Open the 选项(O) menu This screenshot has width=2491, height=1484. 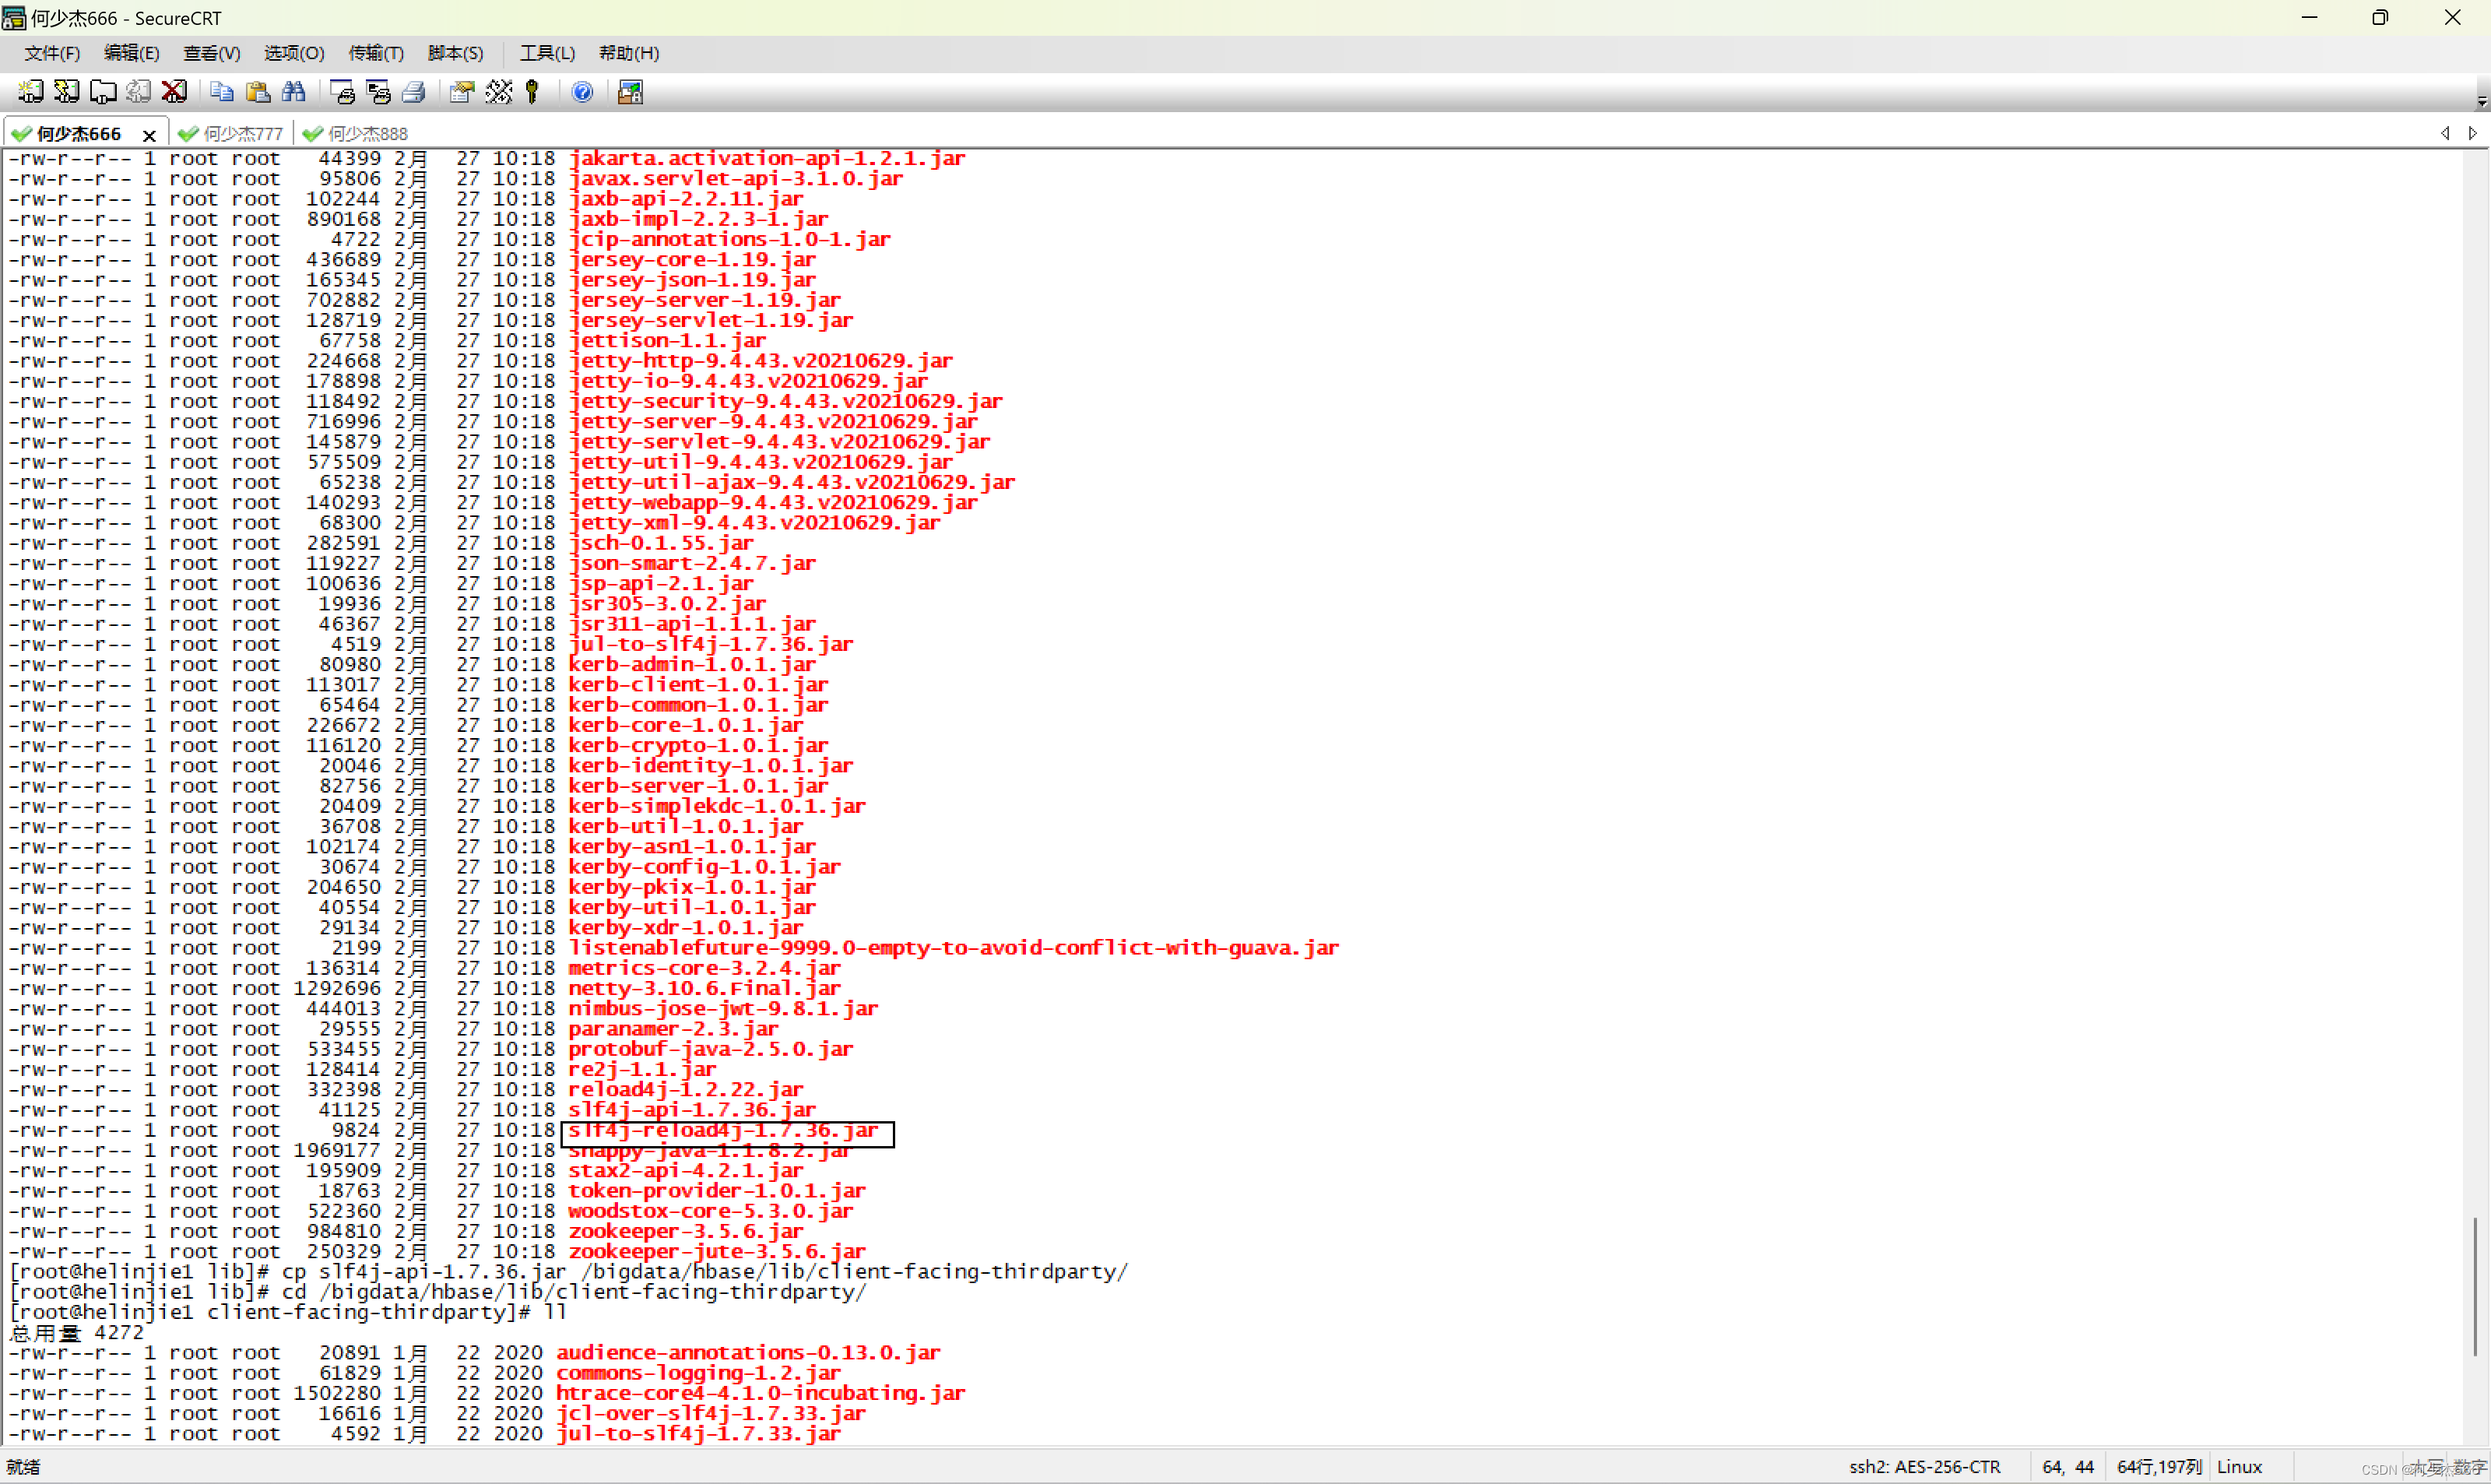coord(294,53)
